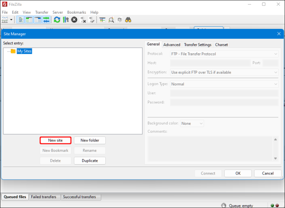Expand the Encryption dropdown
This screenshot has height=208, width=285.
[224, 72]
